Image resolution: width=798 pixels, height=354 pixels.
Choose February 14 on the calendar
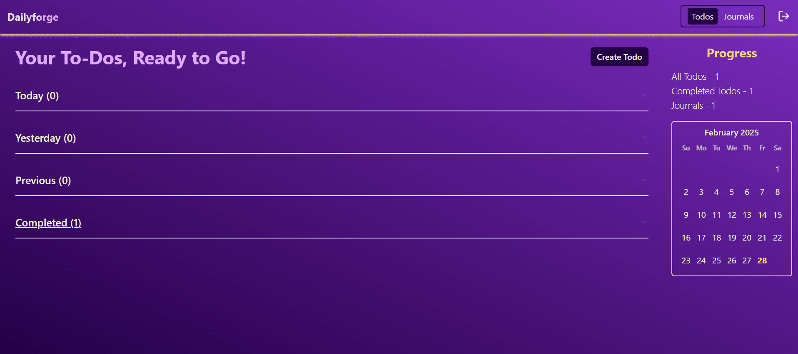762,215
